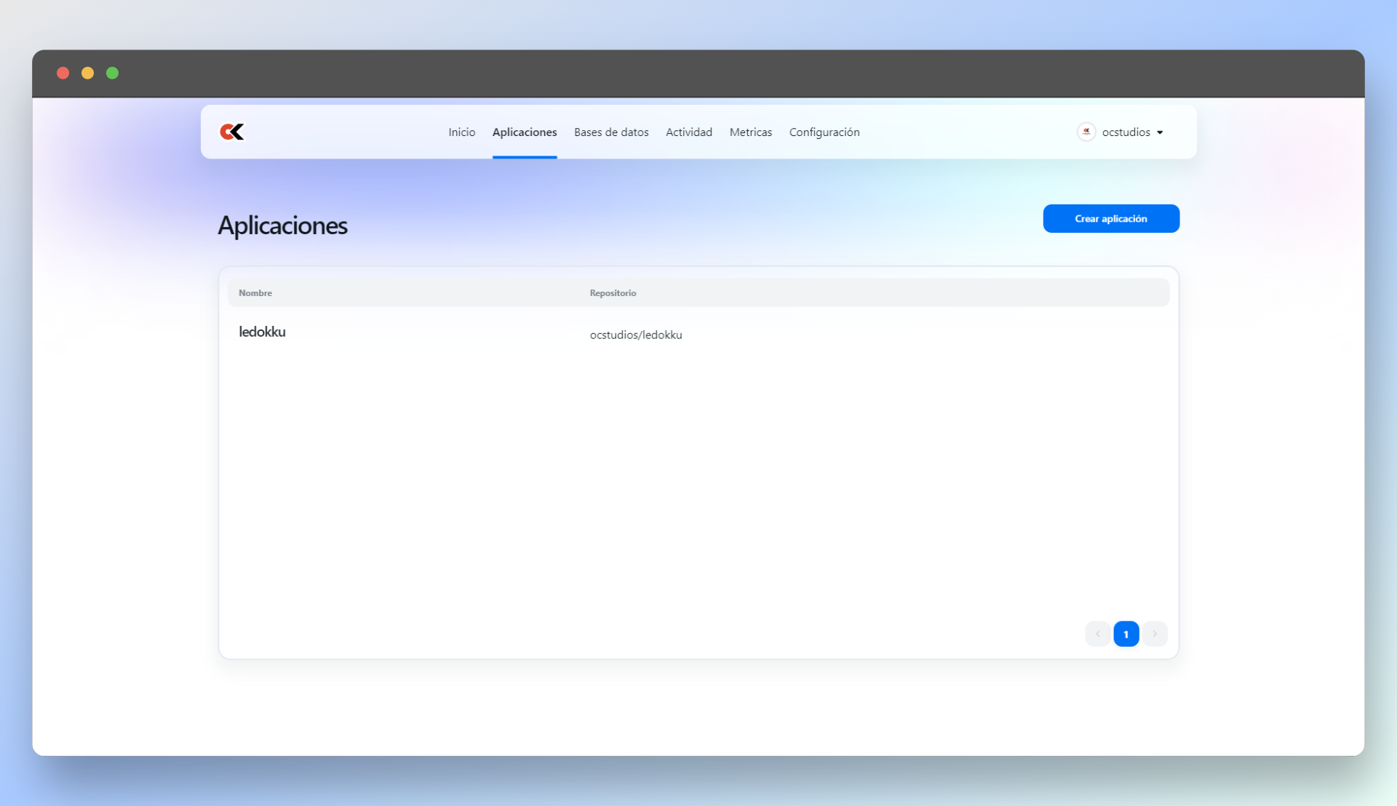Click the Nombre column header

[255, 293]
